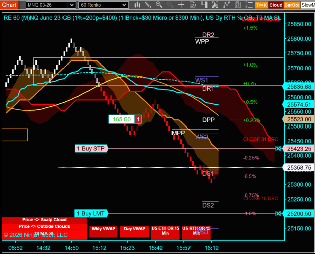Viewport: 315px width, 254px height.
Task: Select the Chart tab
Action: tap(9, 5)
